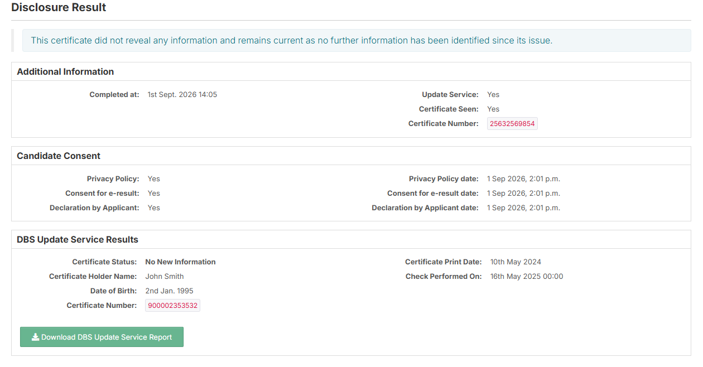Image resolution: width=703 pixels, height=367 pixels.
Task: Select certificate number 900002353532
Action: 172,306
